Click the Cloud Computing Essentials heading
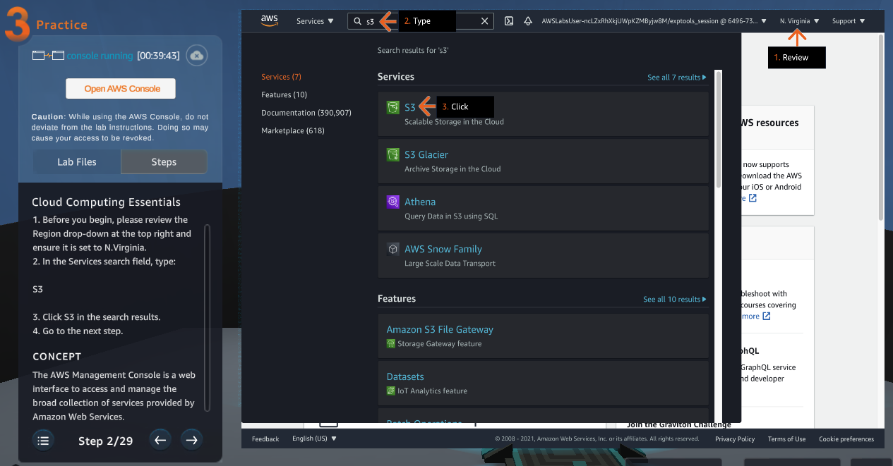 pyautogui.click(x=106, y=202)
